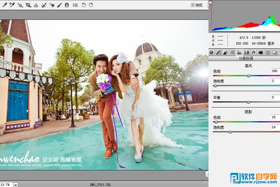Select the Straighten tool

[36, 5]
